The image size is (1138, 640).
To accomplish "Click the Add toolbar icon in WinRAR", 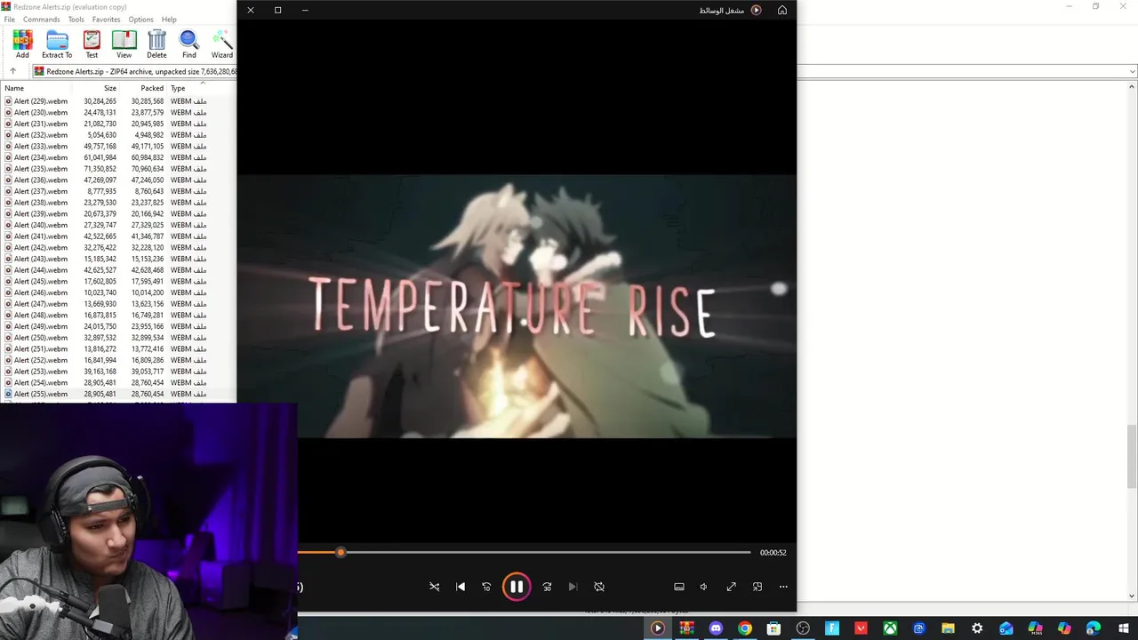I will pyautogui.click(x=22, y=44).
